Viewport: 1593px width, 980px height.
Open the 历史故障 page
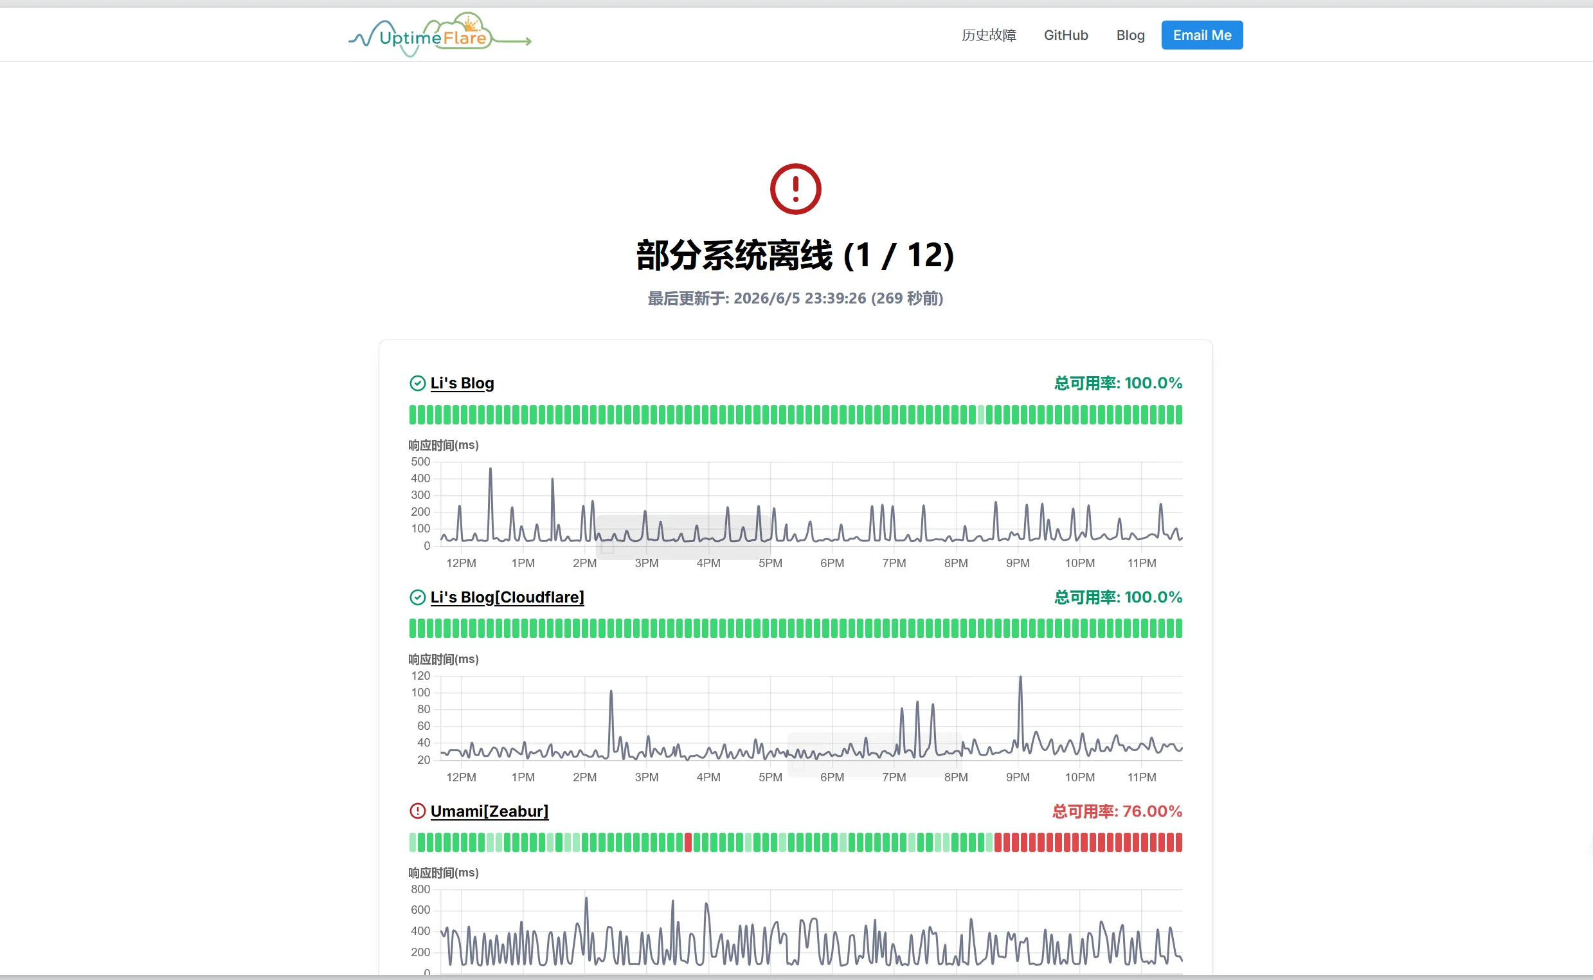coord(988,35)
